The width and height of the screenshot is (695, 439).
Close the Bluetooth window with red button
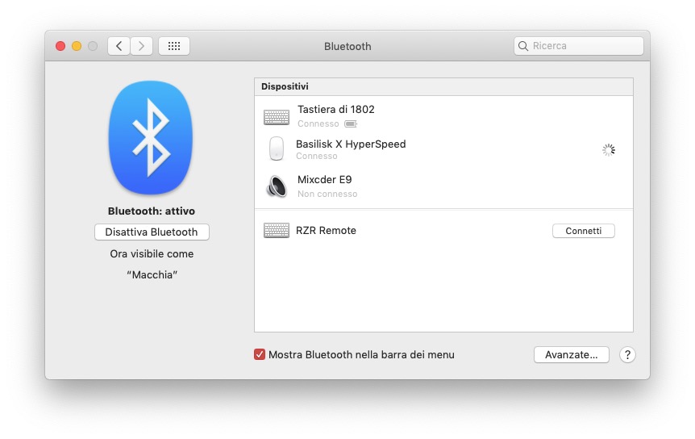pos(60,46)
